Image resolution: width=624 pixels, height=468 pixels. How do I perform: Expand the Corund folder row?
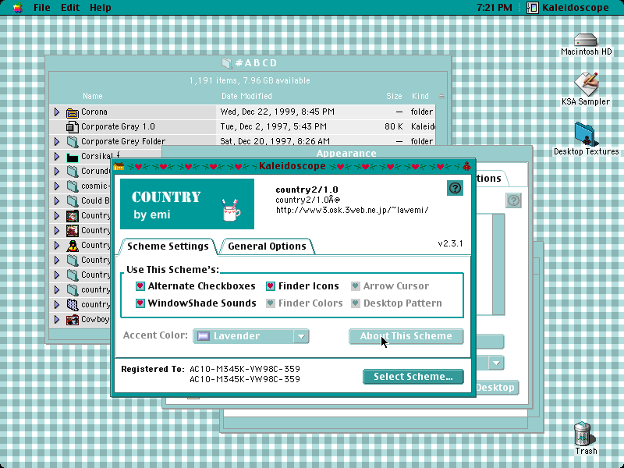coord(57,172)
